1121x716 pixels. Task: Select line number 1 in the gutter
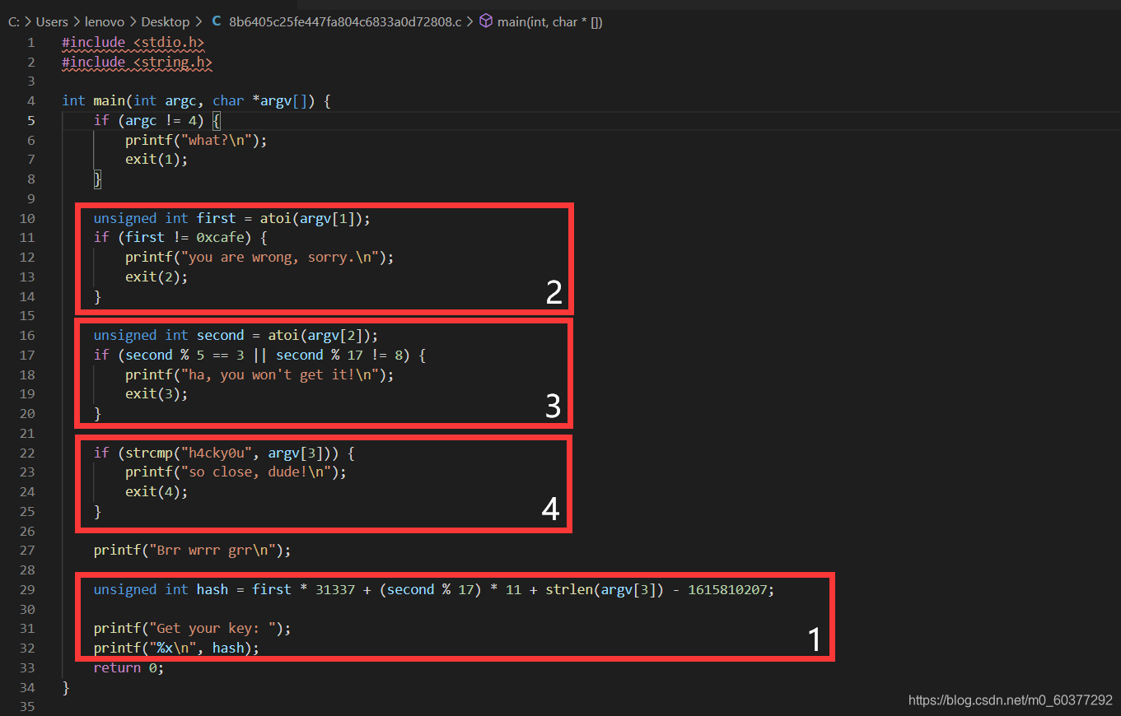30,42
